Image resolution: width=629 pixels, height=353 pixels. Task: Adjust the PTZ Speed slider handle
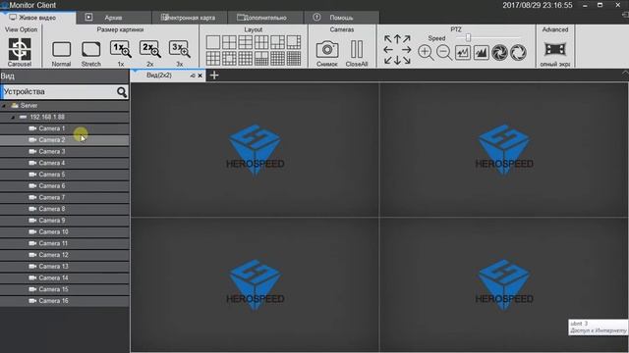pos(468,37)
